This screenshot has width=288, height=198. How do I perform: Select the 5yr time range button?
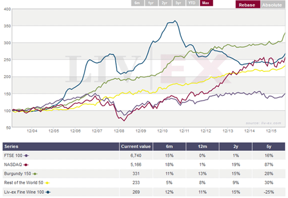(x=179, y=3)
